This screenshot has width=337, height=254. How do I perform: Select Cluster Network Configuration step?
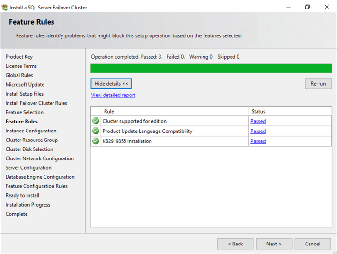coord(40,158)
